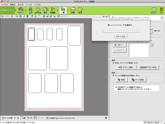The height and width of the screenshot is (124, 165).
Task: Click the single-row layout icon beside 横1列
Action: [x=151, y=31]
